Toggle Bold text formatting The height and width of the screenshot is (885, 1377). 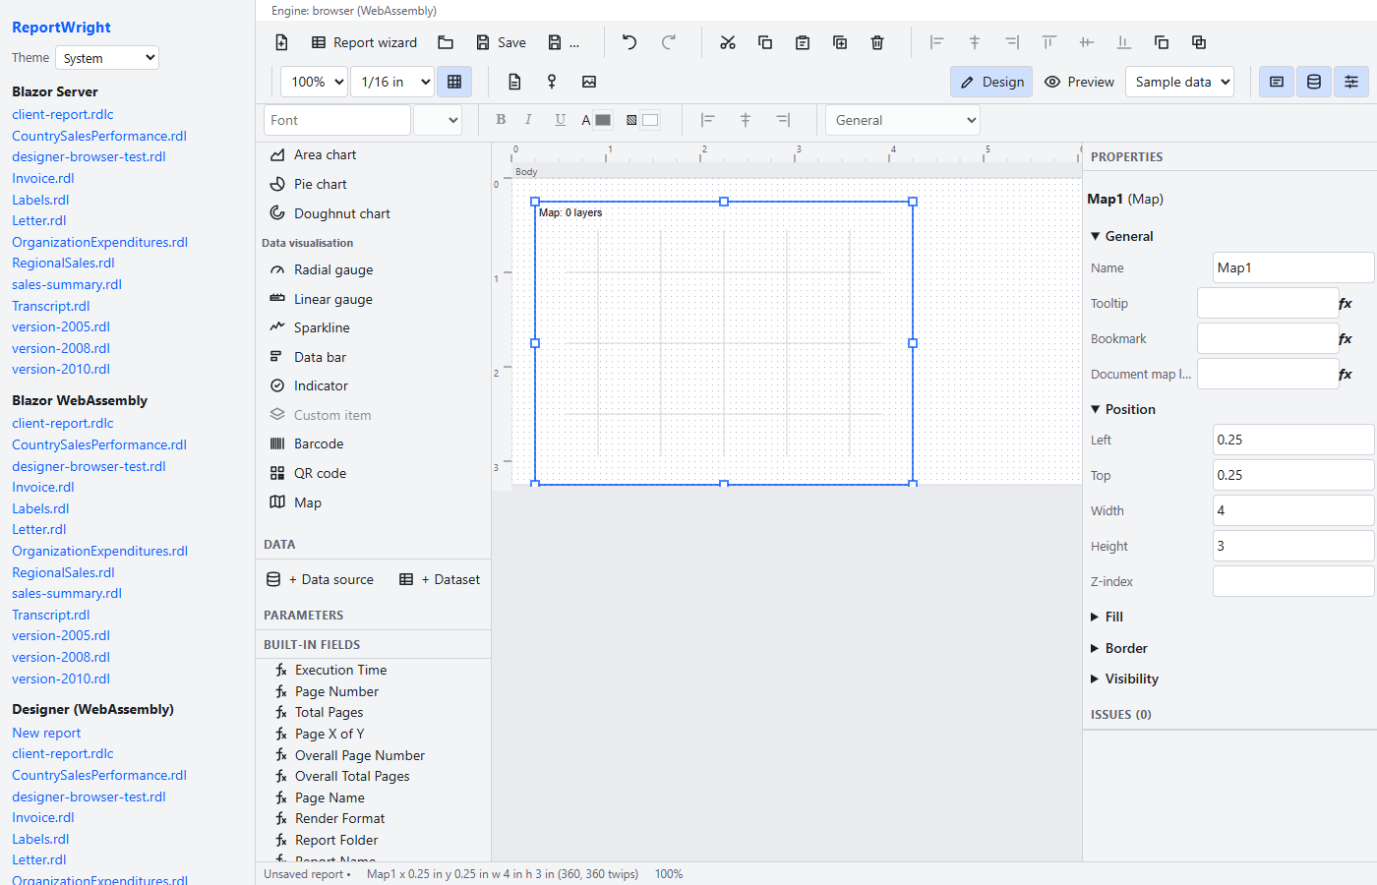pyautogui.click(x=501, y=120)
